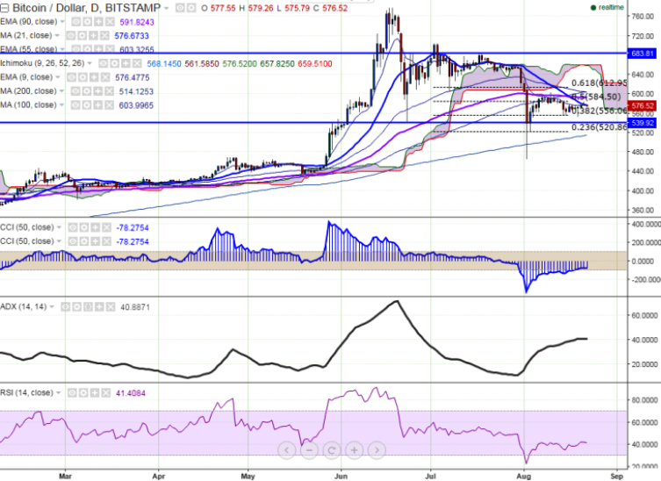Click plus icon beside MA (100, close)

pyautogui.click(x=97, y=105)
